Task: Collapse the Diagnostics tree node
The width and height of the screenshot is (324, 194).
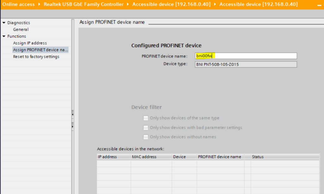Action: [4, 23]
